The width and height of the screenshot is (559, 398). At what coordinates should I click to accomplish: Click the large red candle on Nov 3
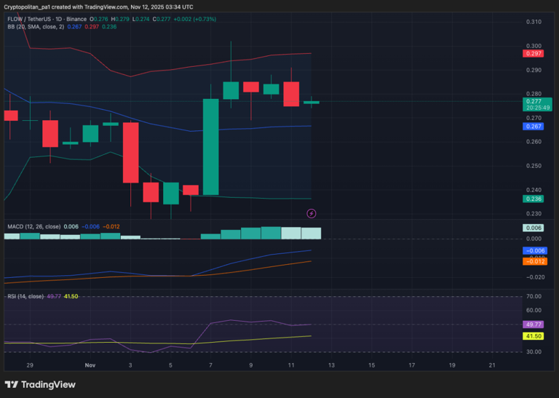click(131, 152)
